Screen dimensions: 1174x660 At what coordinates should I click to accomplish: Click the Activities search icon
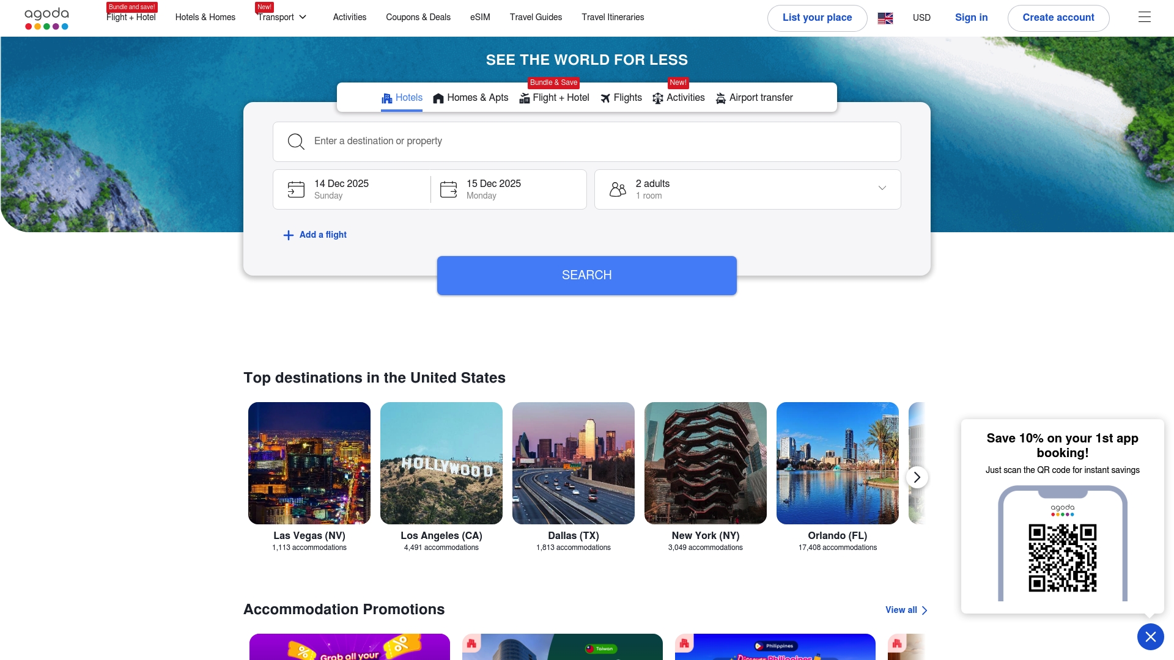pos(658,98)
